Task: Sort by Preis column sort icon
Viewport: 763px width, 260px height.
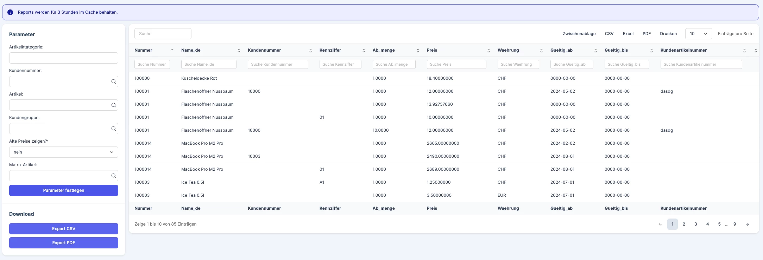Action: [488, 51]
